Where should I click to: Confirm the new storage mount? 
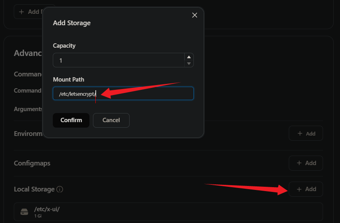tap(71, 120)
